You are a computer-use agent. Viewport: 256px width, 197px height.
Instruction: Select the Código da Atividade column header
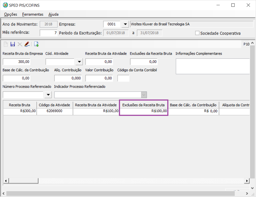tap(54, 105)
